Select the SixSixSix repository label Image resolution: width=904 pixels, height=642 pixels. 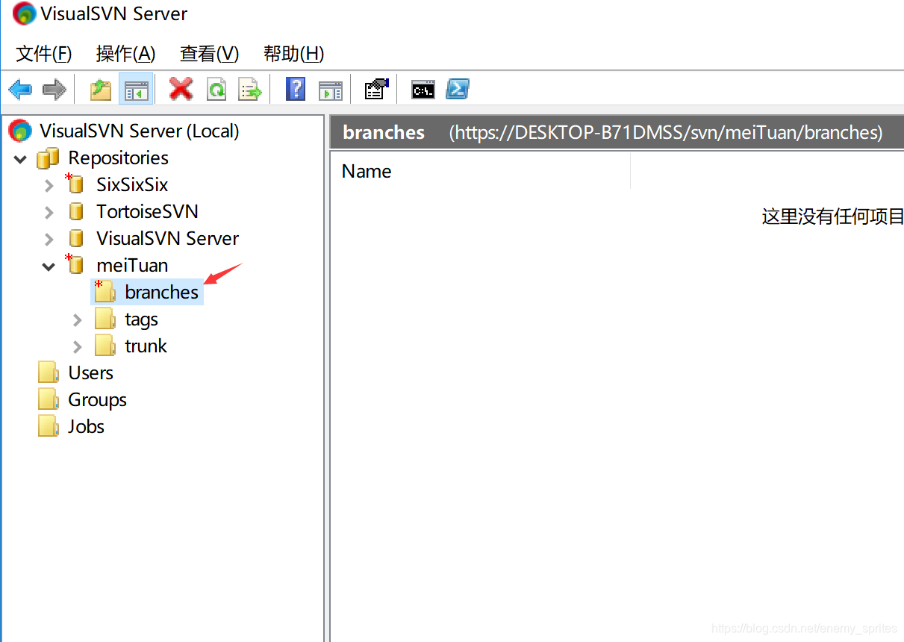point(132,184)
